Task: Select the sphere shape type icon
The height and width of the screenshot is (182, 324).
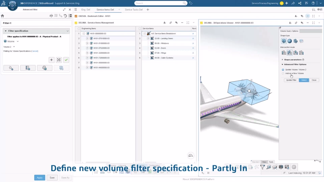Action: (290, 41)
